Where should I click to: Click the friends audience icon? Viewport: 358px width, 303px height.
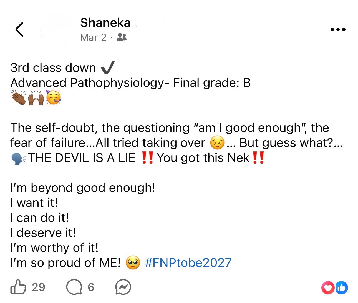coord(122,37)
